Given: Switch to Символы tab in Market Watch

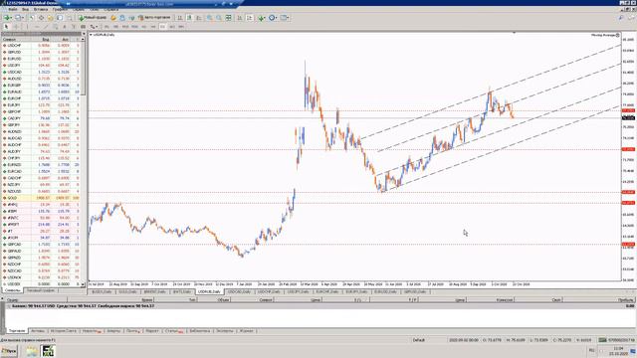Looking at the screenshot, I should pos(12,290).
